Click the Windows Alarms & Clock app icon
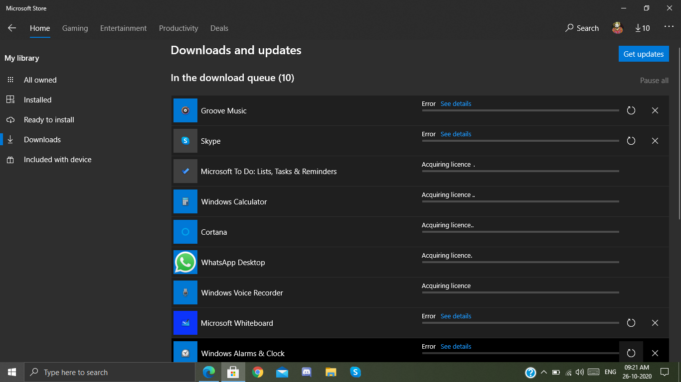This screenshot has height=382, width=681. pos(185,352)
